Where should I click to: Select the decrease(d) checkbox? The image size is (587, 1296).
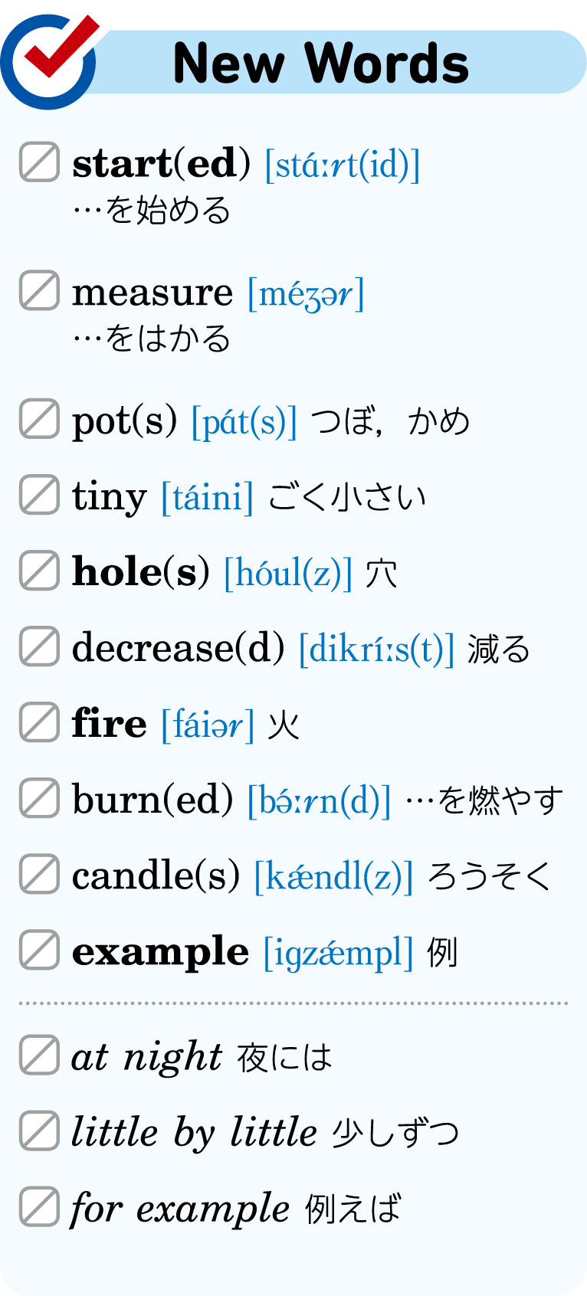(39, 646)
